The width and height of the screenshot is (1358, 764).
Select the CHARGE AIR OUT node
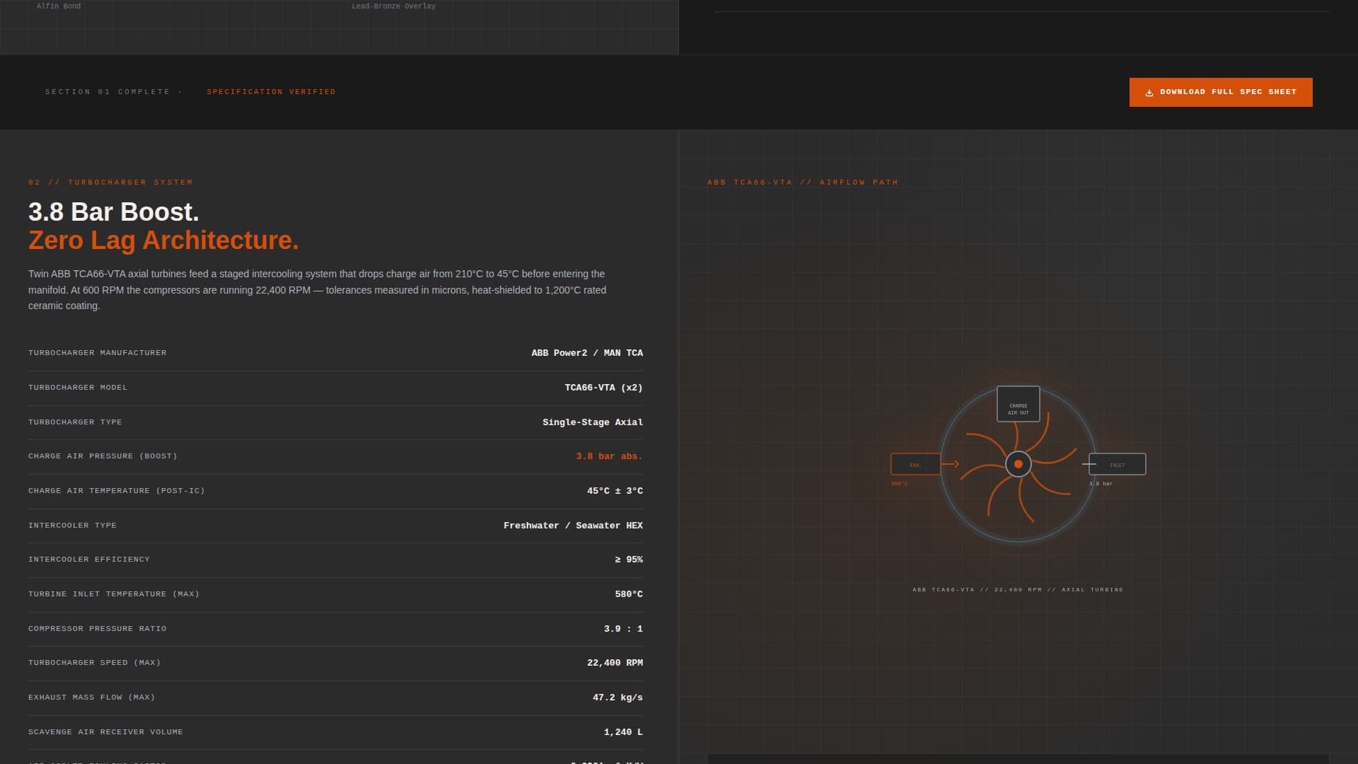pos(1018,405)
